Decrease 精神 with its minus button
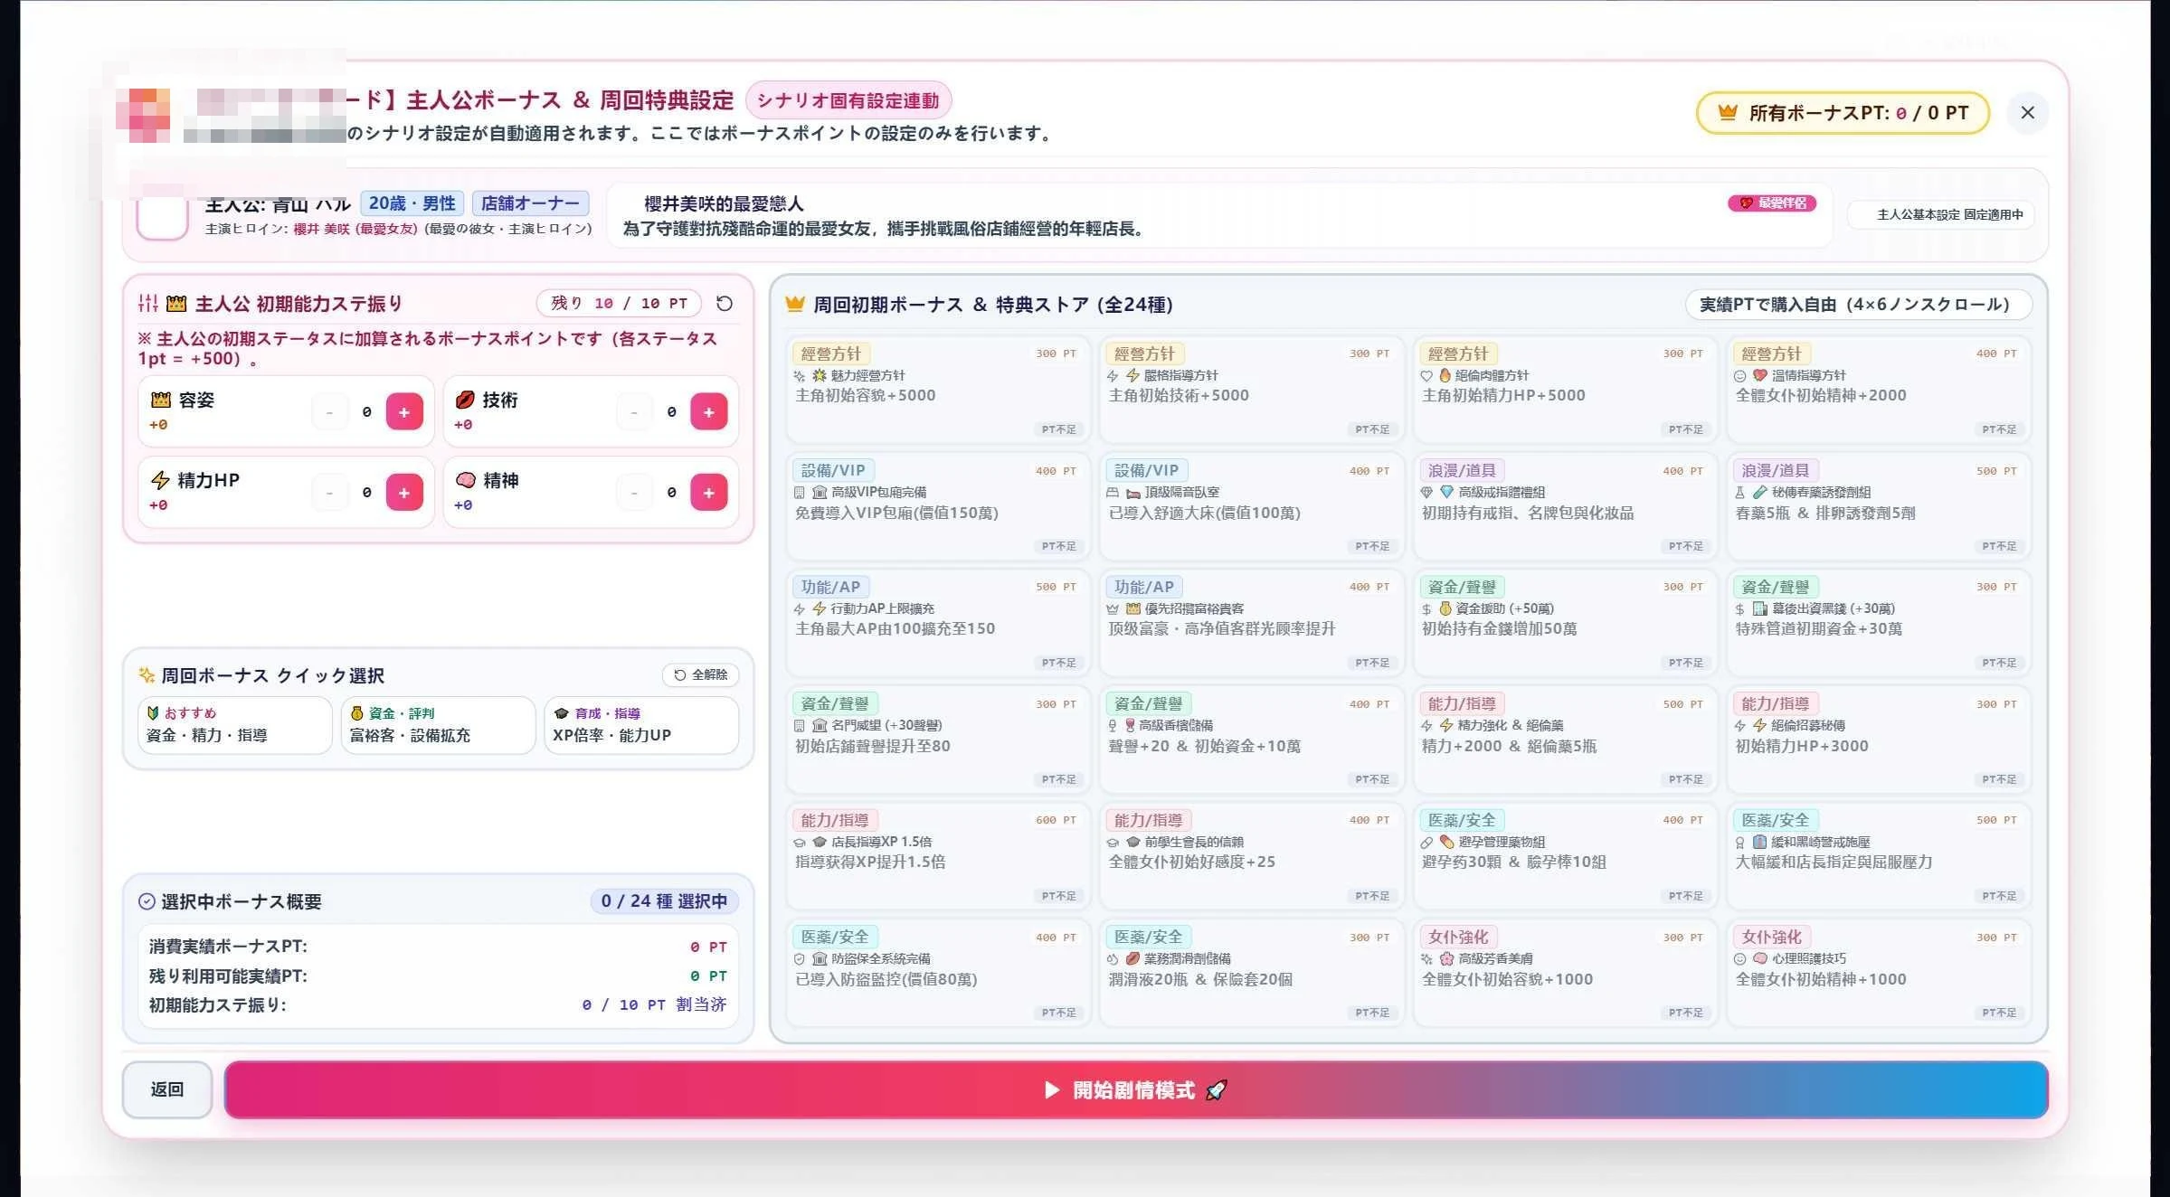Image resolution: width=2170 pixels, height=1197 pixels. click(x=634, y=493)
